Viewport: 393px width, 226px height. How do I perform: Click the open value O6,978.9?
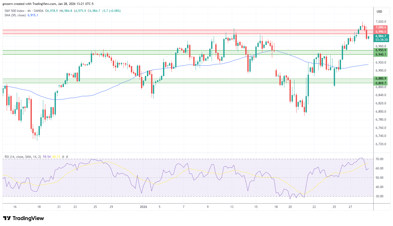pos(51,11)
